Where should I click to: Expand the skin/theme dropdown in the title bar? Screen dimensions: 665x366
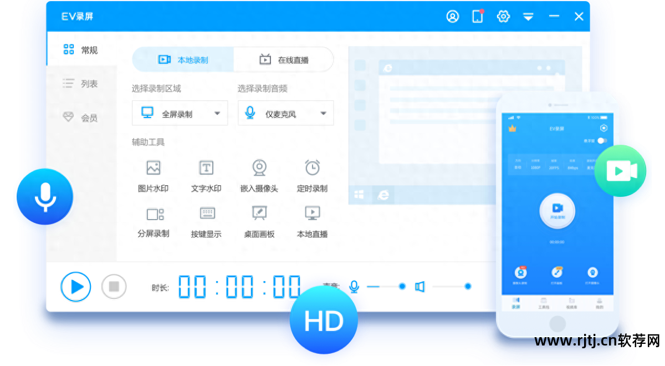528,16
